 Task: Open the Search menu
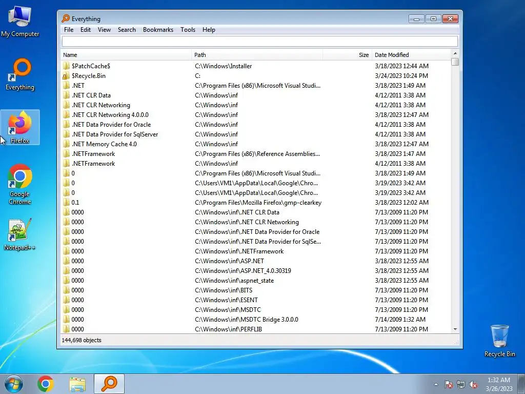tap(127, 29)
